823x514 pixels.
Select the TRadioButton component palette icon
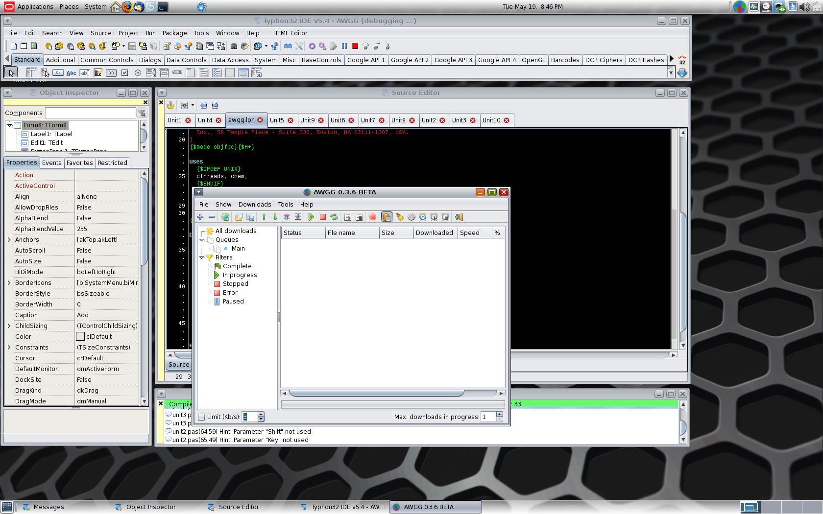(x=138, y=73)
